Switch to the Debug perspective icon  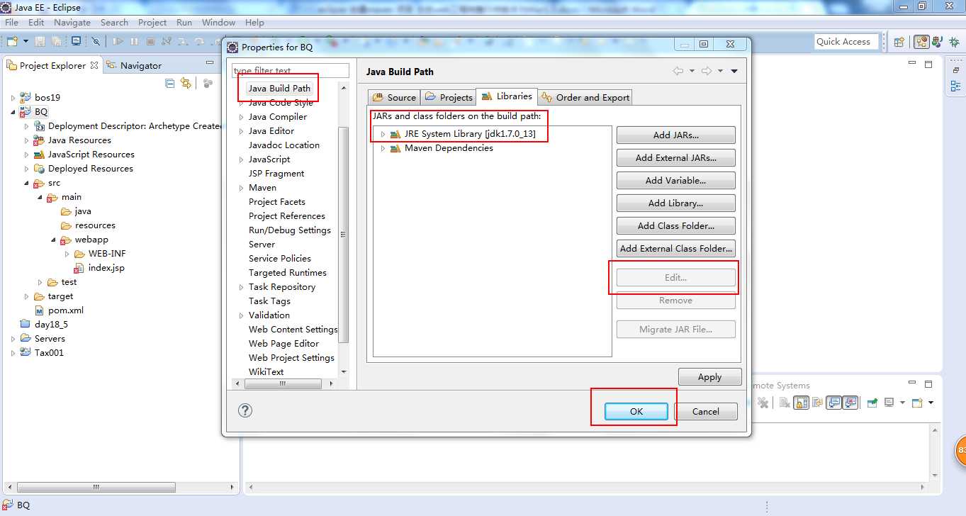tap(954, 42)
